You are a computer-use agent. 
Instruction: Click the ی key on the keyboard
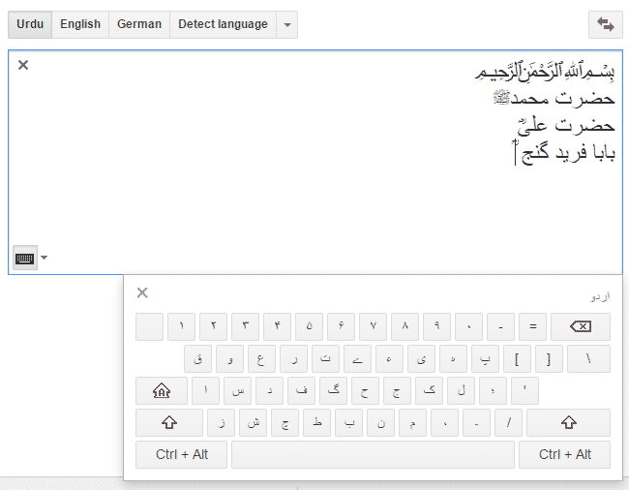point(421,358)
